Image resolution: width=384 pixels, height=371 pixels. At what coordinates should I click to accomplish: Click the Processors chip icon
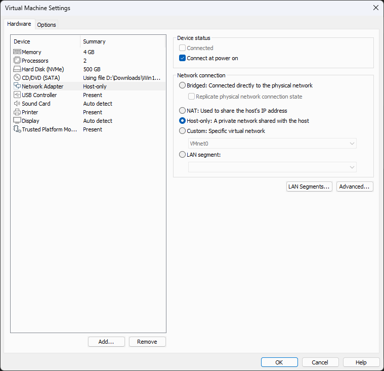17,60
